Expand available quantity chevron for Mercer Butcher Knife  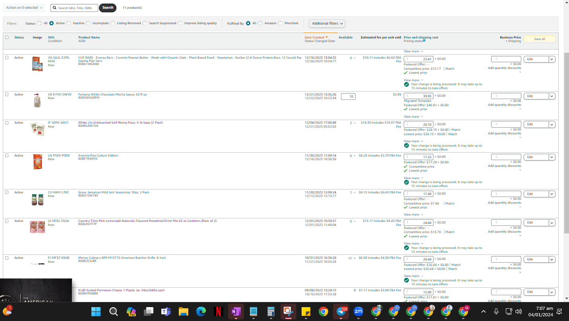[355, 258]
